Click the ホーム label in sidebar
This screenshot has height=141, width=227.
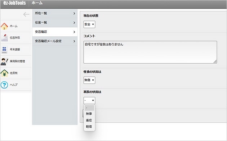14,26
